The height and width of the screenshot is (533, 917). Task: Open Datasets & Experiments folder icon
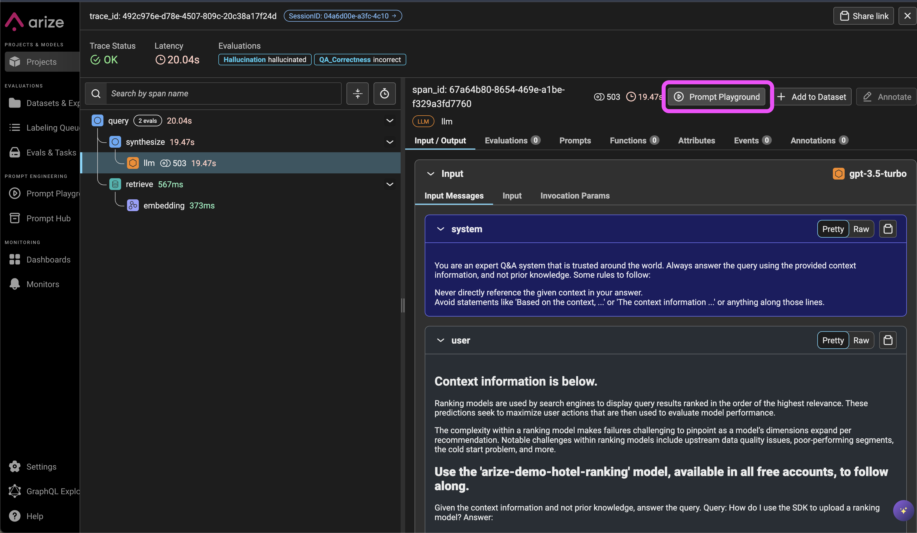(14, 103)
